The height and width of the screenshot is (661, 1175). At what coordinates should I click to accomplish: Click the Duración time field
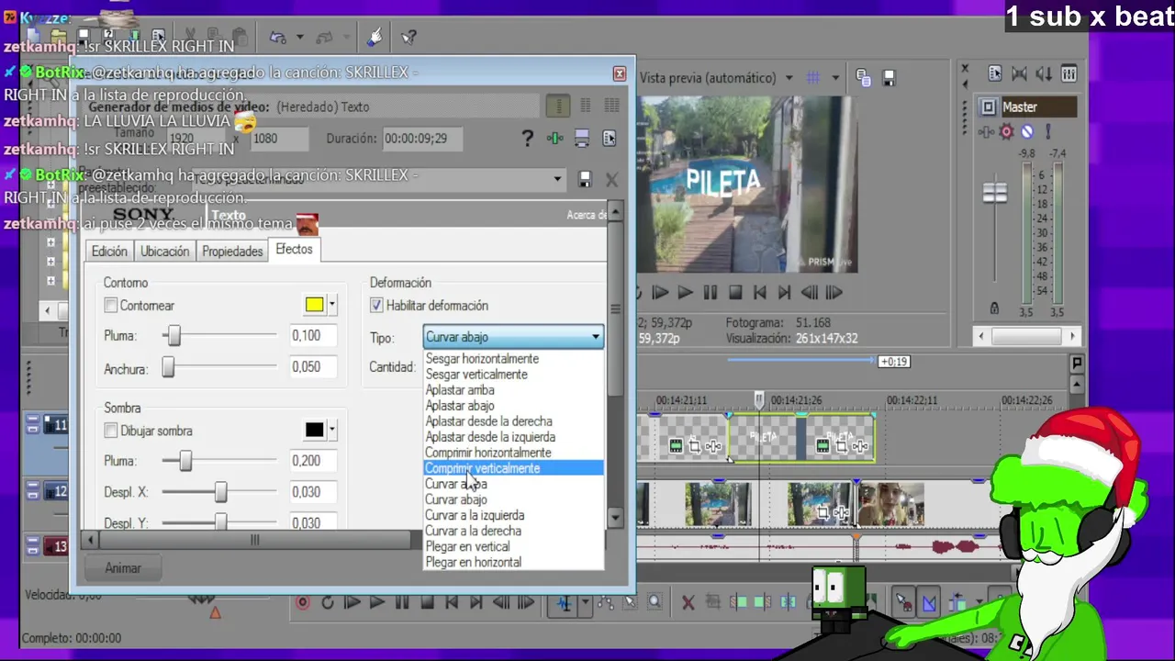(x=421, y=139)
